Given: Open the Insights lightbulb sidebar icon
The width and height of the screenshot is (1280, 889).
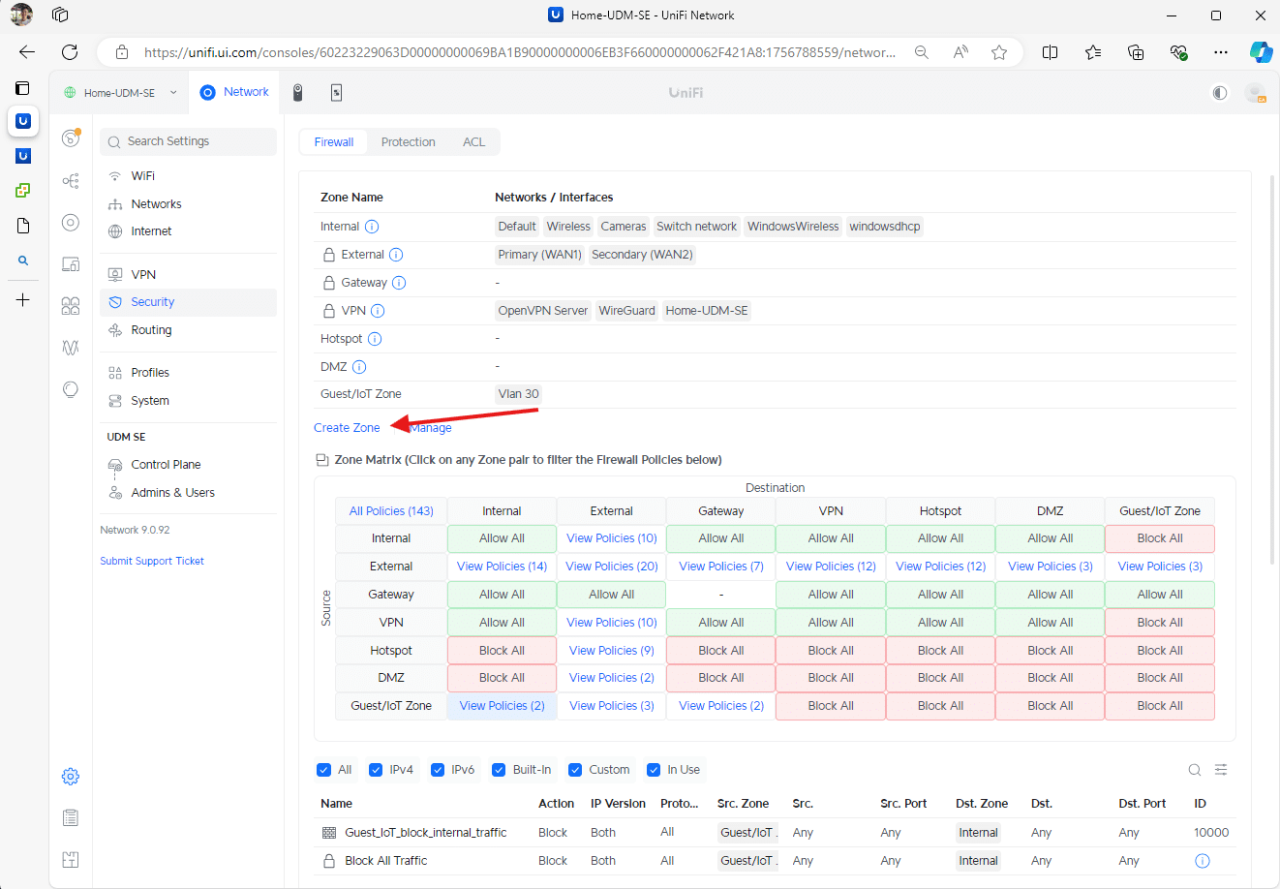Looking at the screenshot, I should point(71,389).
